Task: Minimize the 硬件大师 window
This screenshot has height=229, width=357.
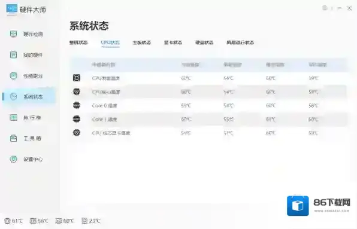Action: pyautogui.click(x=340, y=8)
